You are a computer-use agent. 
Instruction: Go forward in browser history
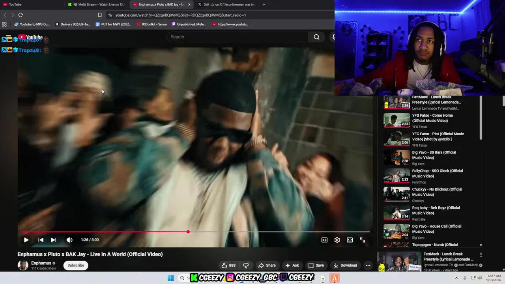13,15
